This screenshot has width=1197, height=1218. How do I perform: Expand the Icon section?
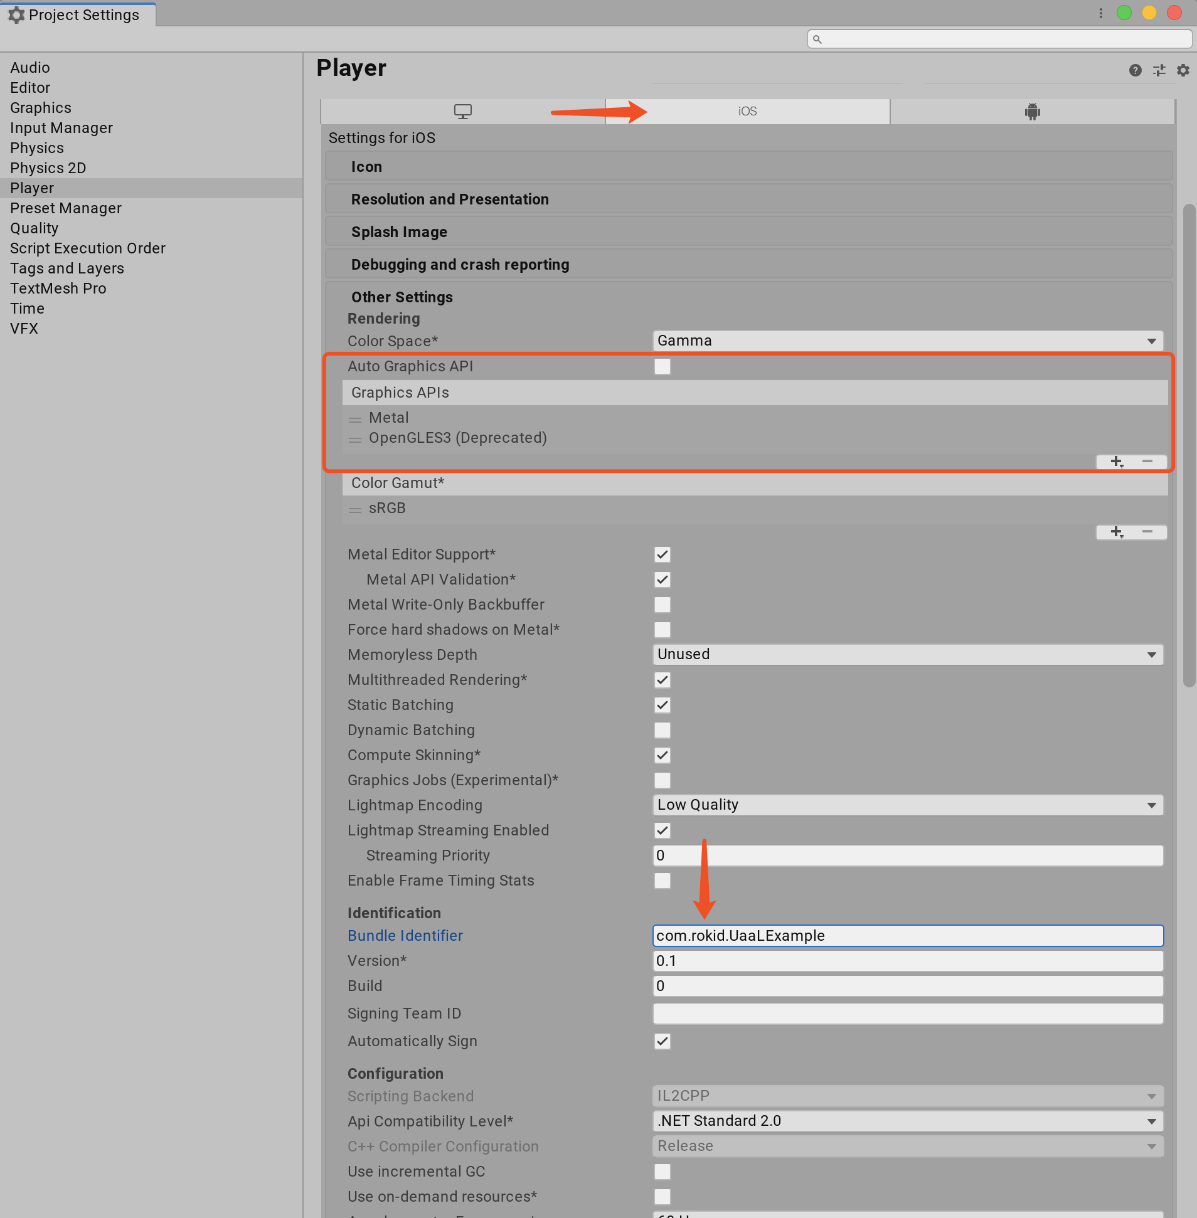pyautogui.click(x=748, y=167)
